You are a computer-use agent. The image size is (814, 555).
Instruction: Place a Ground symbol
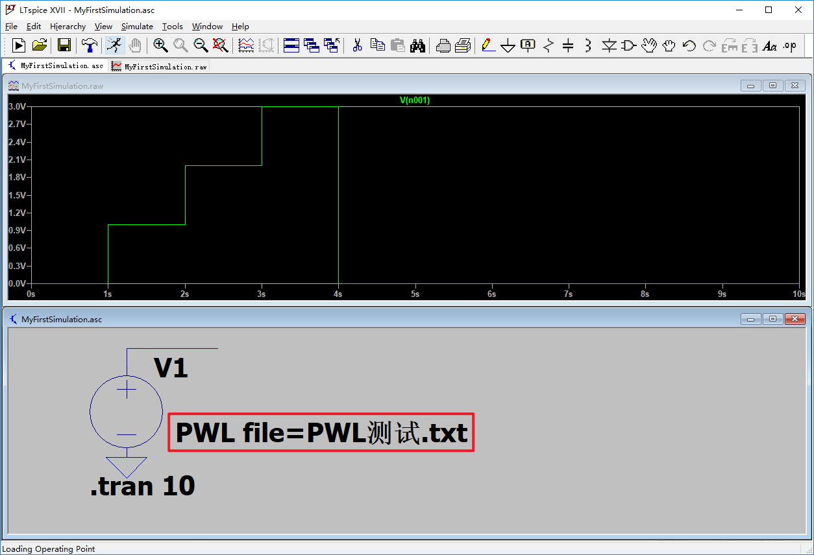(508, 45)
